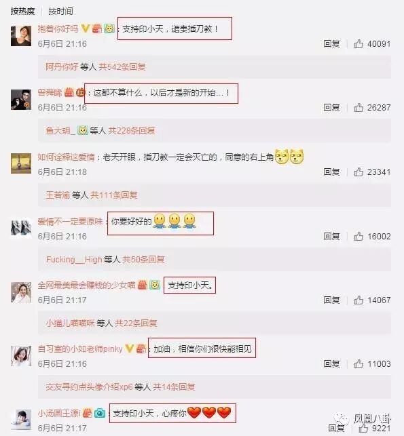This screenshot has height=436, width=404.
Task: Click avatar of 抱着你好吗
Action: coord(21,36)
